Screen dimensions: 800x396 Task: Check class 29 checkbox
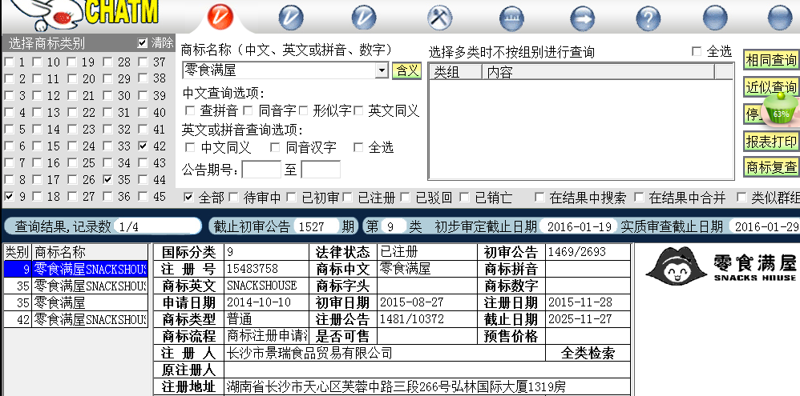click(x=107, y=79)
